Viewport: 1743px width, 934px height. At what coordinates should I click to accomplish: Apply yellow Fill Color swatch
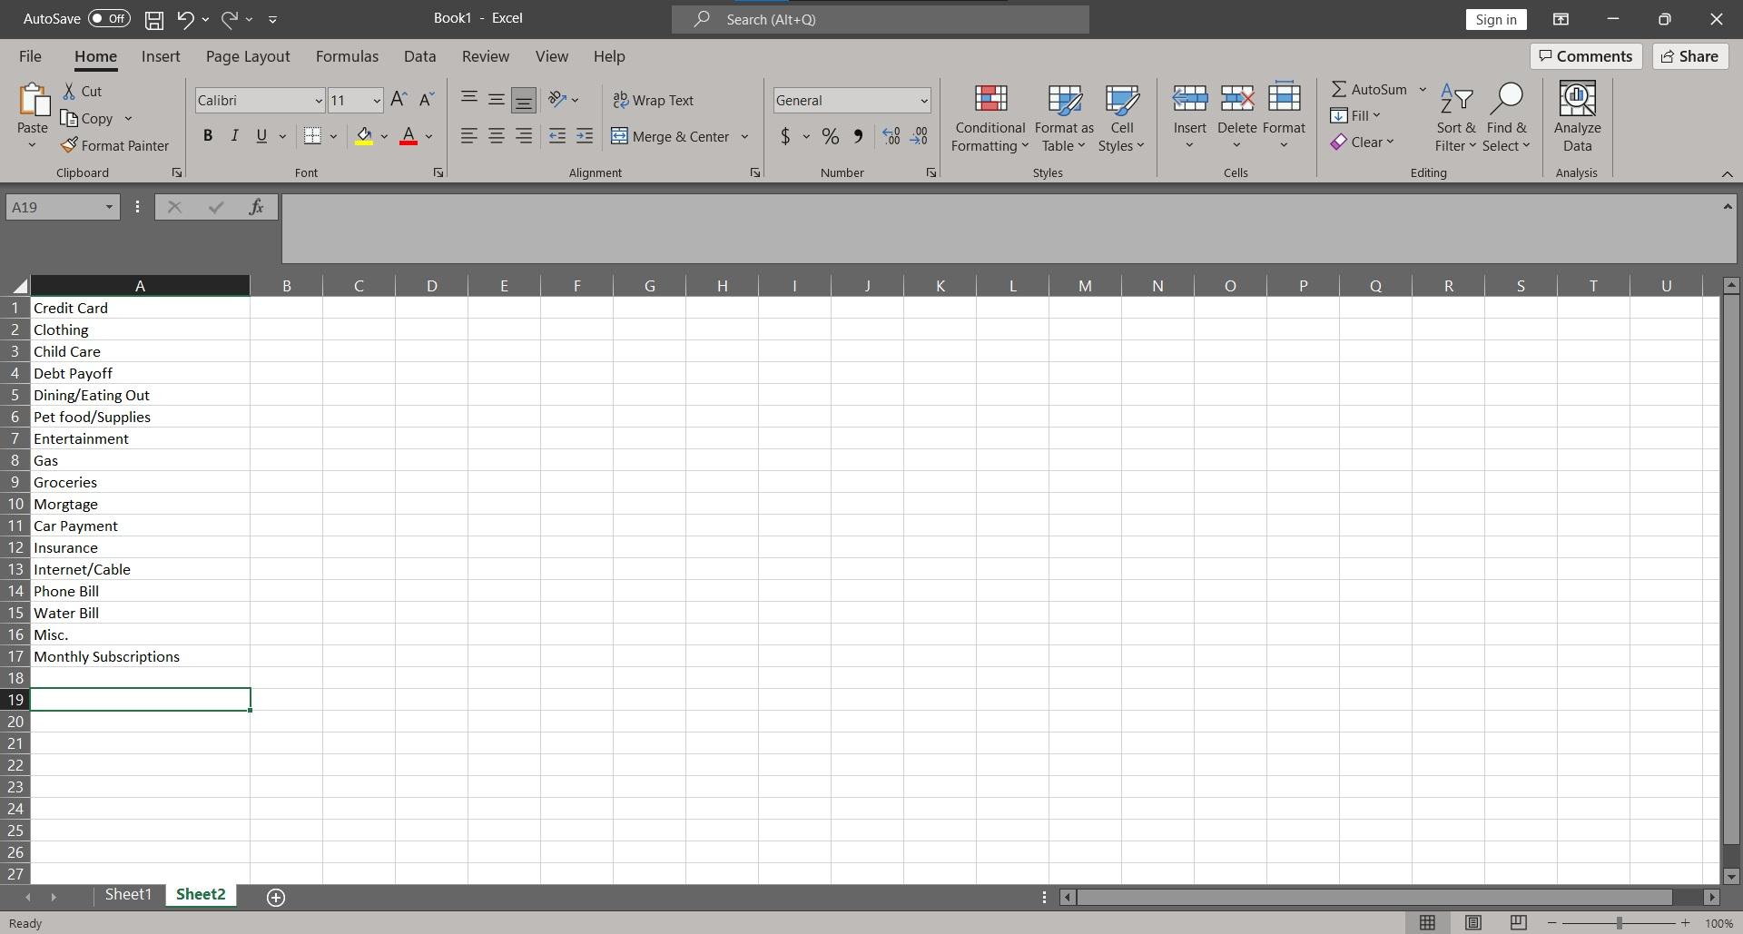coord(364,136)
